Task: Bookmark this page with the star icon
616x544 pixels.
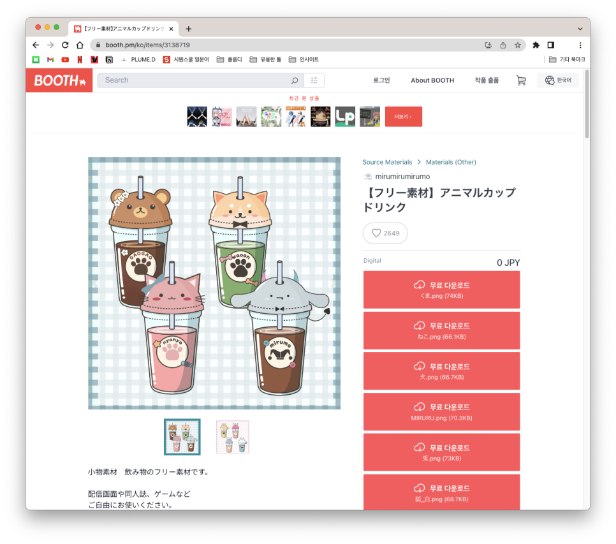Action: 518,45
